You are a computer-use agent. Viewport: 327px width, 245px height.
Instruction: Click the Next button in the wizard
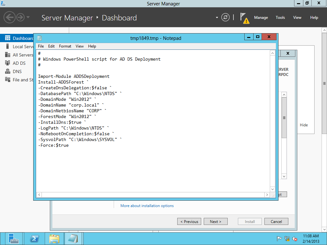pos(215,222)
